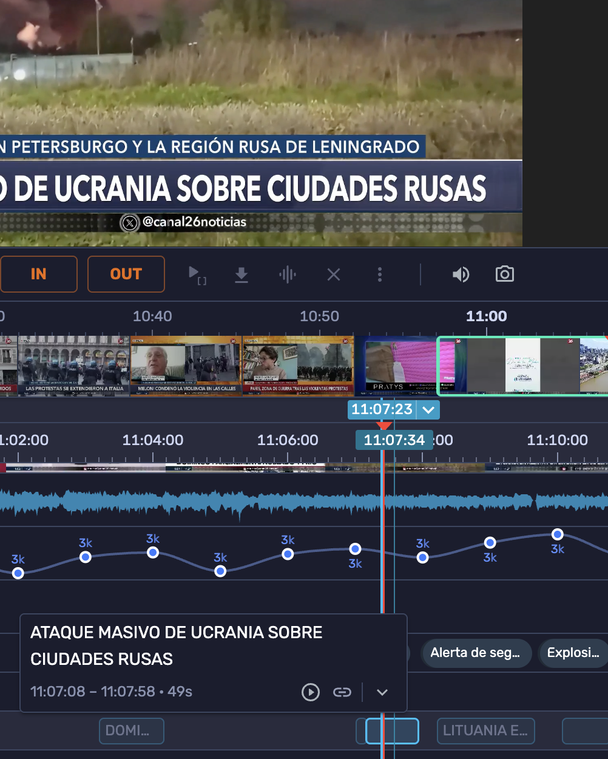Select the DOMI… segment block
Screen dimensions: 608x759
[132, 731]
